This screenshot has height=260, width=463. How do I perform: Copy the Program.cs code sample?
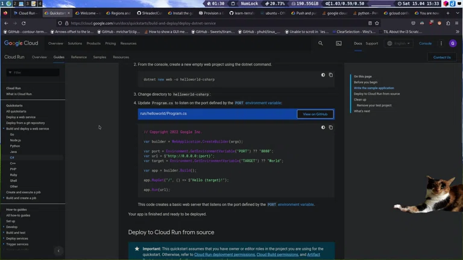(x=331, y=128)
